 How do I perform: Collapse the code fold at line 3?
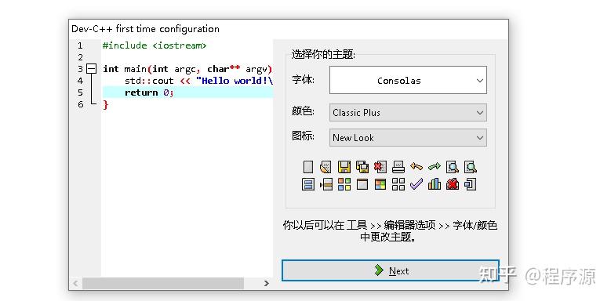pos(91,69)
